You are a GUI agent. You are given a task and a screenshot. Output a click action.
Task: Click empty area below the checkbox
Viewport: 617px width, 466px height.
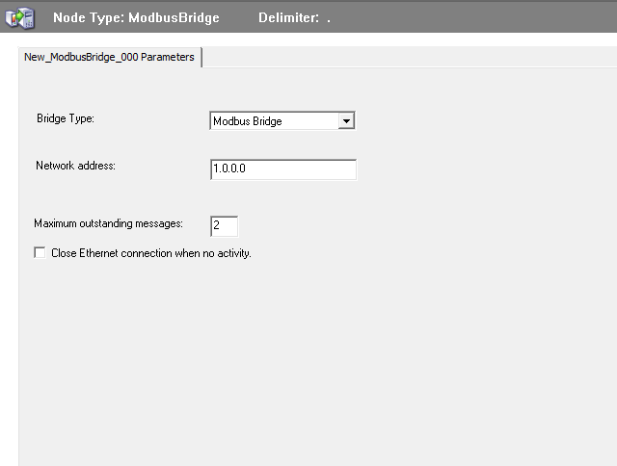click(x=289, y=366)
